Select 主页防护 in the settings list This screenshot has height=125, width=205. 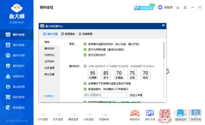coord(50,61)
